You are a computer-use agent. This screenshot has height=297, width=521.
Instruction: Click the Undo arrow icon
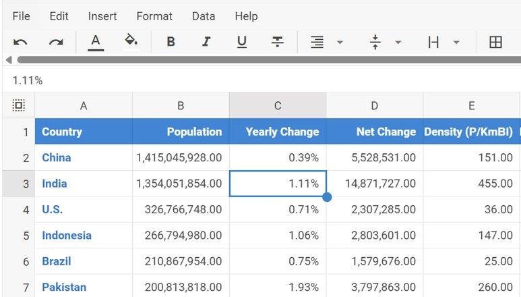coord(20,43)
